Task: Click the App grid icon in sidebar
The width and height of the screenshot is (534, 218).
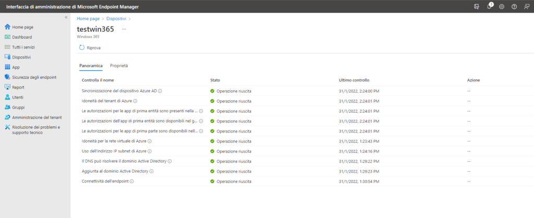Action: pyautogui.click(x=7, y=67)
